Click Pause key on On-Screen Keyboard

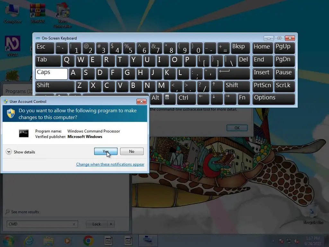(285, 74)
